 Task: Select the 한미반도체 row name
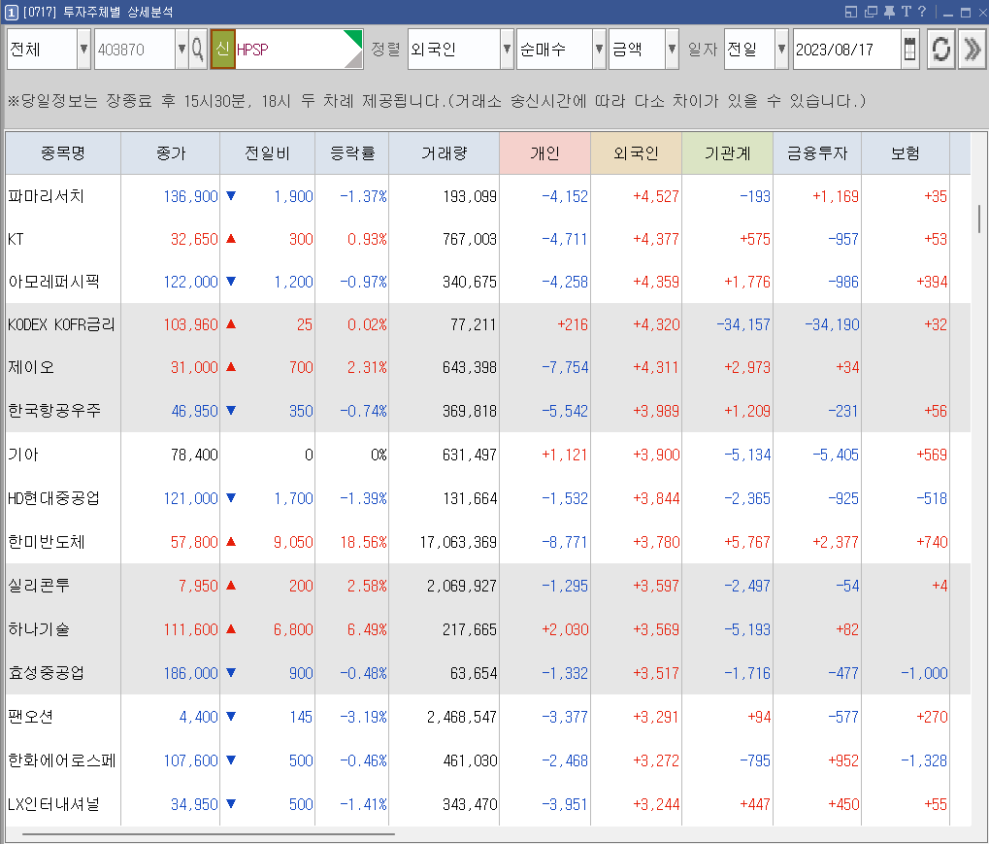[x=46, y=542]
